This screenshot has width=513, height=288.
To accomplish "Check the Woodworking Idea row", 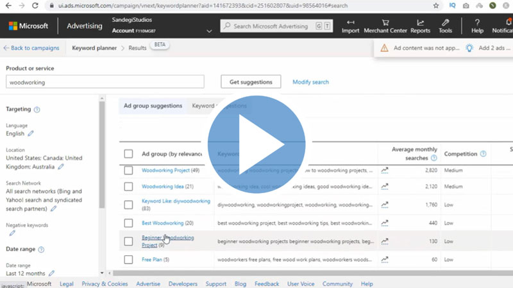I will click(x=128, y=187).
